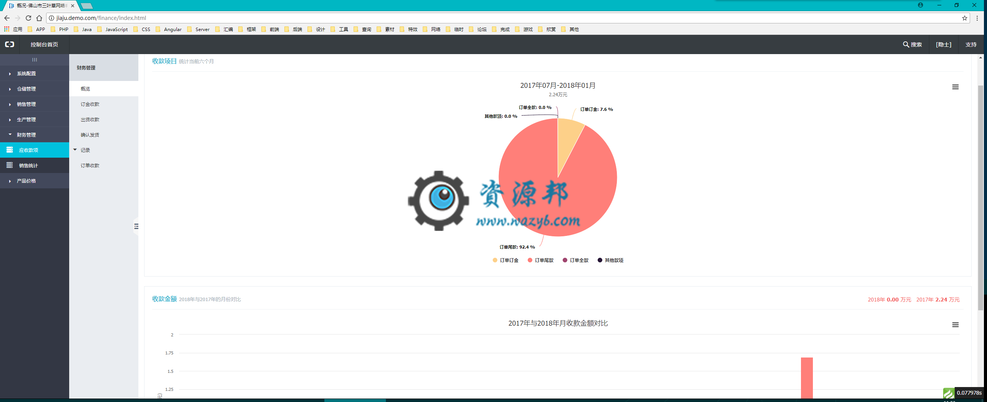Image resolution: width=987 pixels, height=402 pixels.
Task: Click the 搜索 magnifier icon
Action: click(x=906, y=44)
